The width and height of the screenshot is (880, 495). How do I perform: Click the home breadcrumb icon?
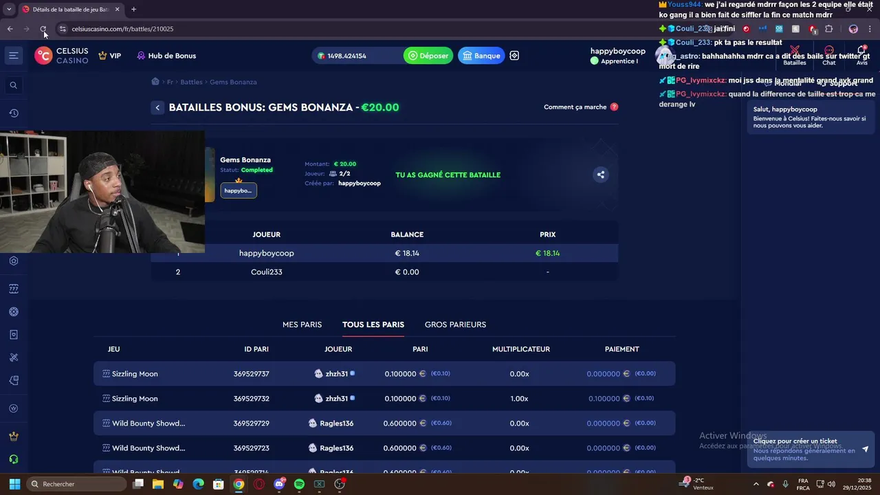tap(155, 81)
